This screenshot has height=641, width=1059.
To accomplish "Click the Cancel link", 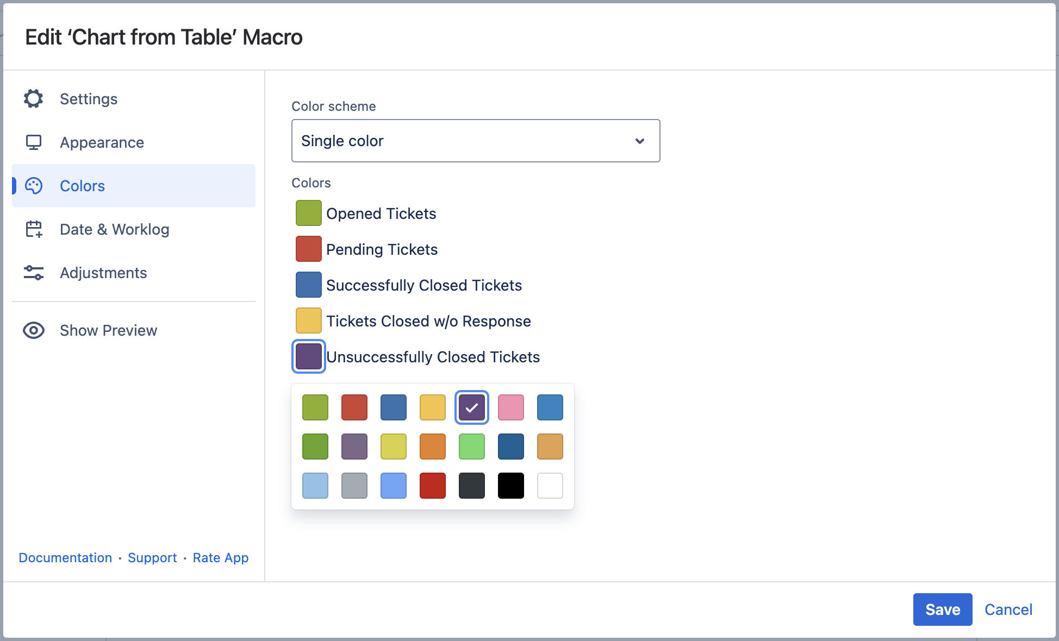I will pos(1008,609).
